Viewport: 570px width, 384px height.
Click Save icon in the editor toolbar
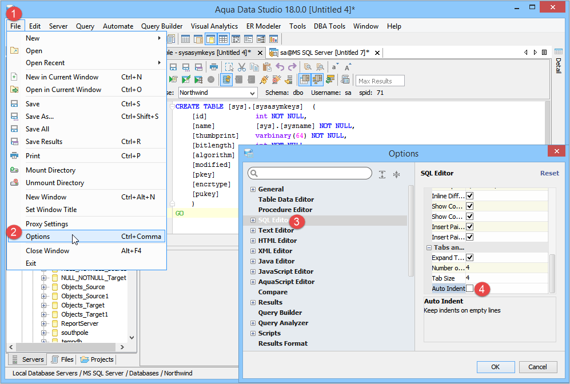[x=173, y=67]
